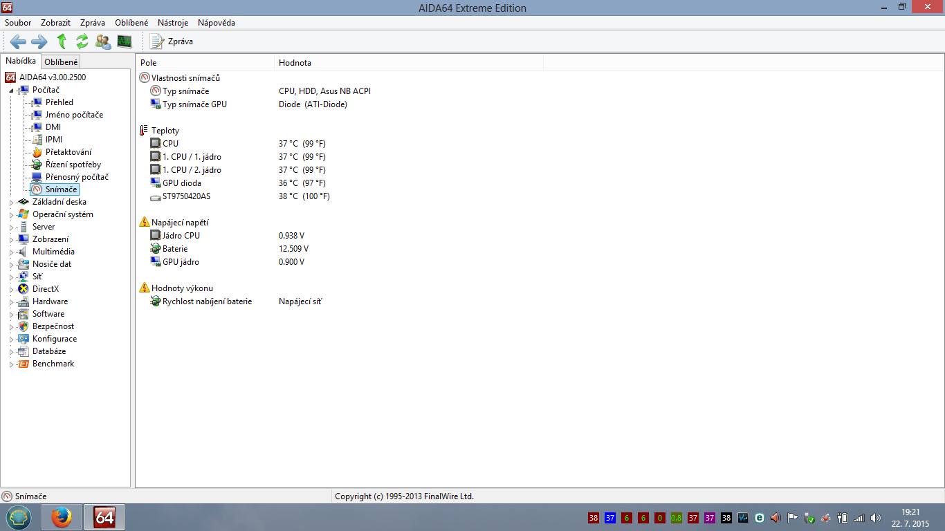Expand the Síť tree node
945x531 pixels.
click(11, 277)
